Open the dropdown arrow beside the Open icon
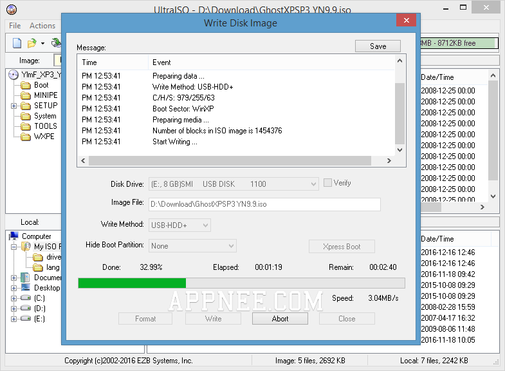The width and height of the screenshot is (505, 371). [42, 43]
